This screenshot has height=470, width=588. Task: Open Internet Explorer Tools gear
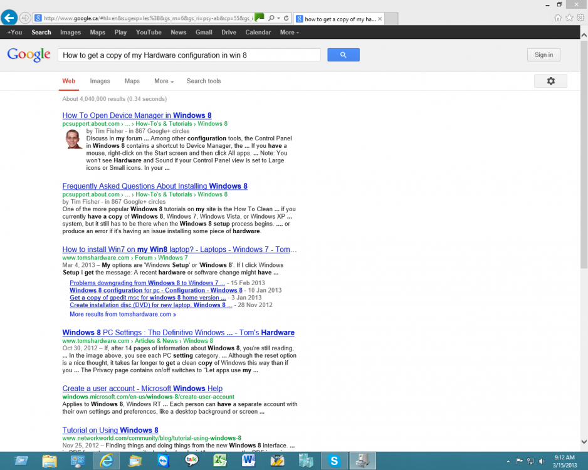(580, 18)
